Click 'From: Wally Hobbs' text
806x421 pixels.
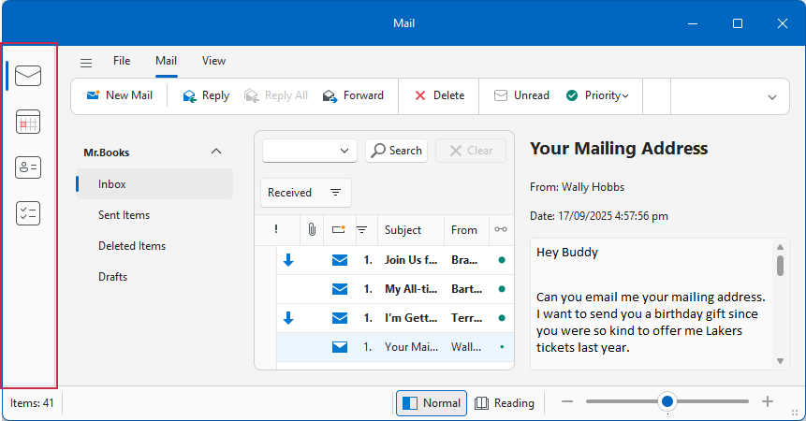578,187
